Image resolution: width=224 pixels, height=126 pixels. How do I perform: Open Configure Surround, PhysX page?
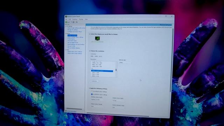(x=75, y=31)
